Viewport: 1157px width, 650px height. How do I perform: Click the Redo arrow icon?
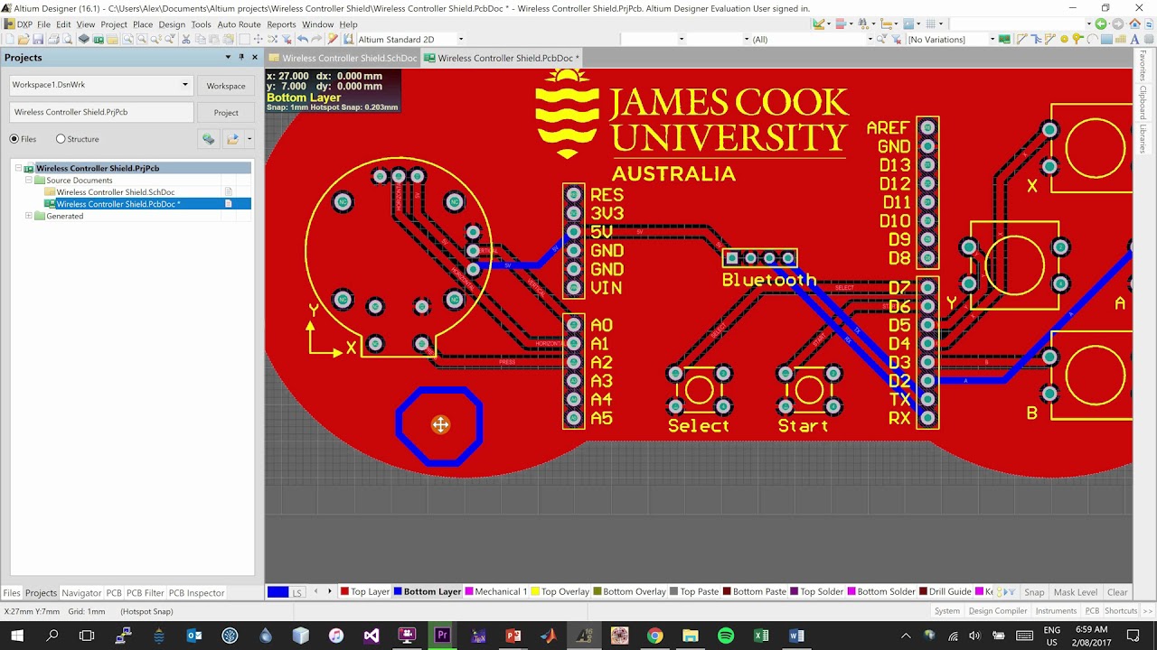[x=317, y=39]
